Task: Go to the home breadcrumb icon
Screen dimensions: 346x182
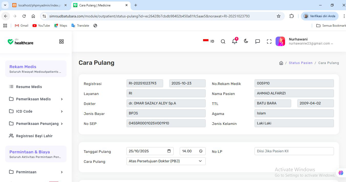Action: click(x=281, y=63)
